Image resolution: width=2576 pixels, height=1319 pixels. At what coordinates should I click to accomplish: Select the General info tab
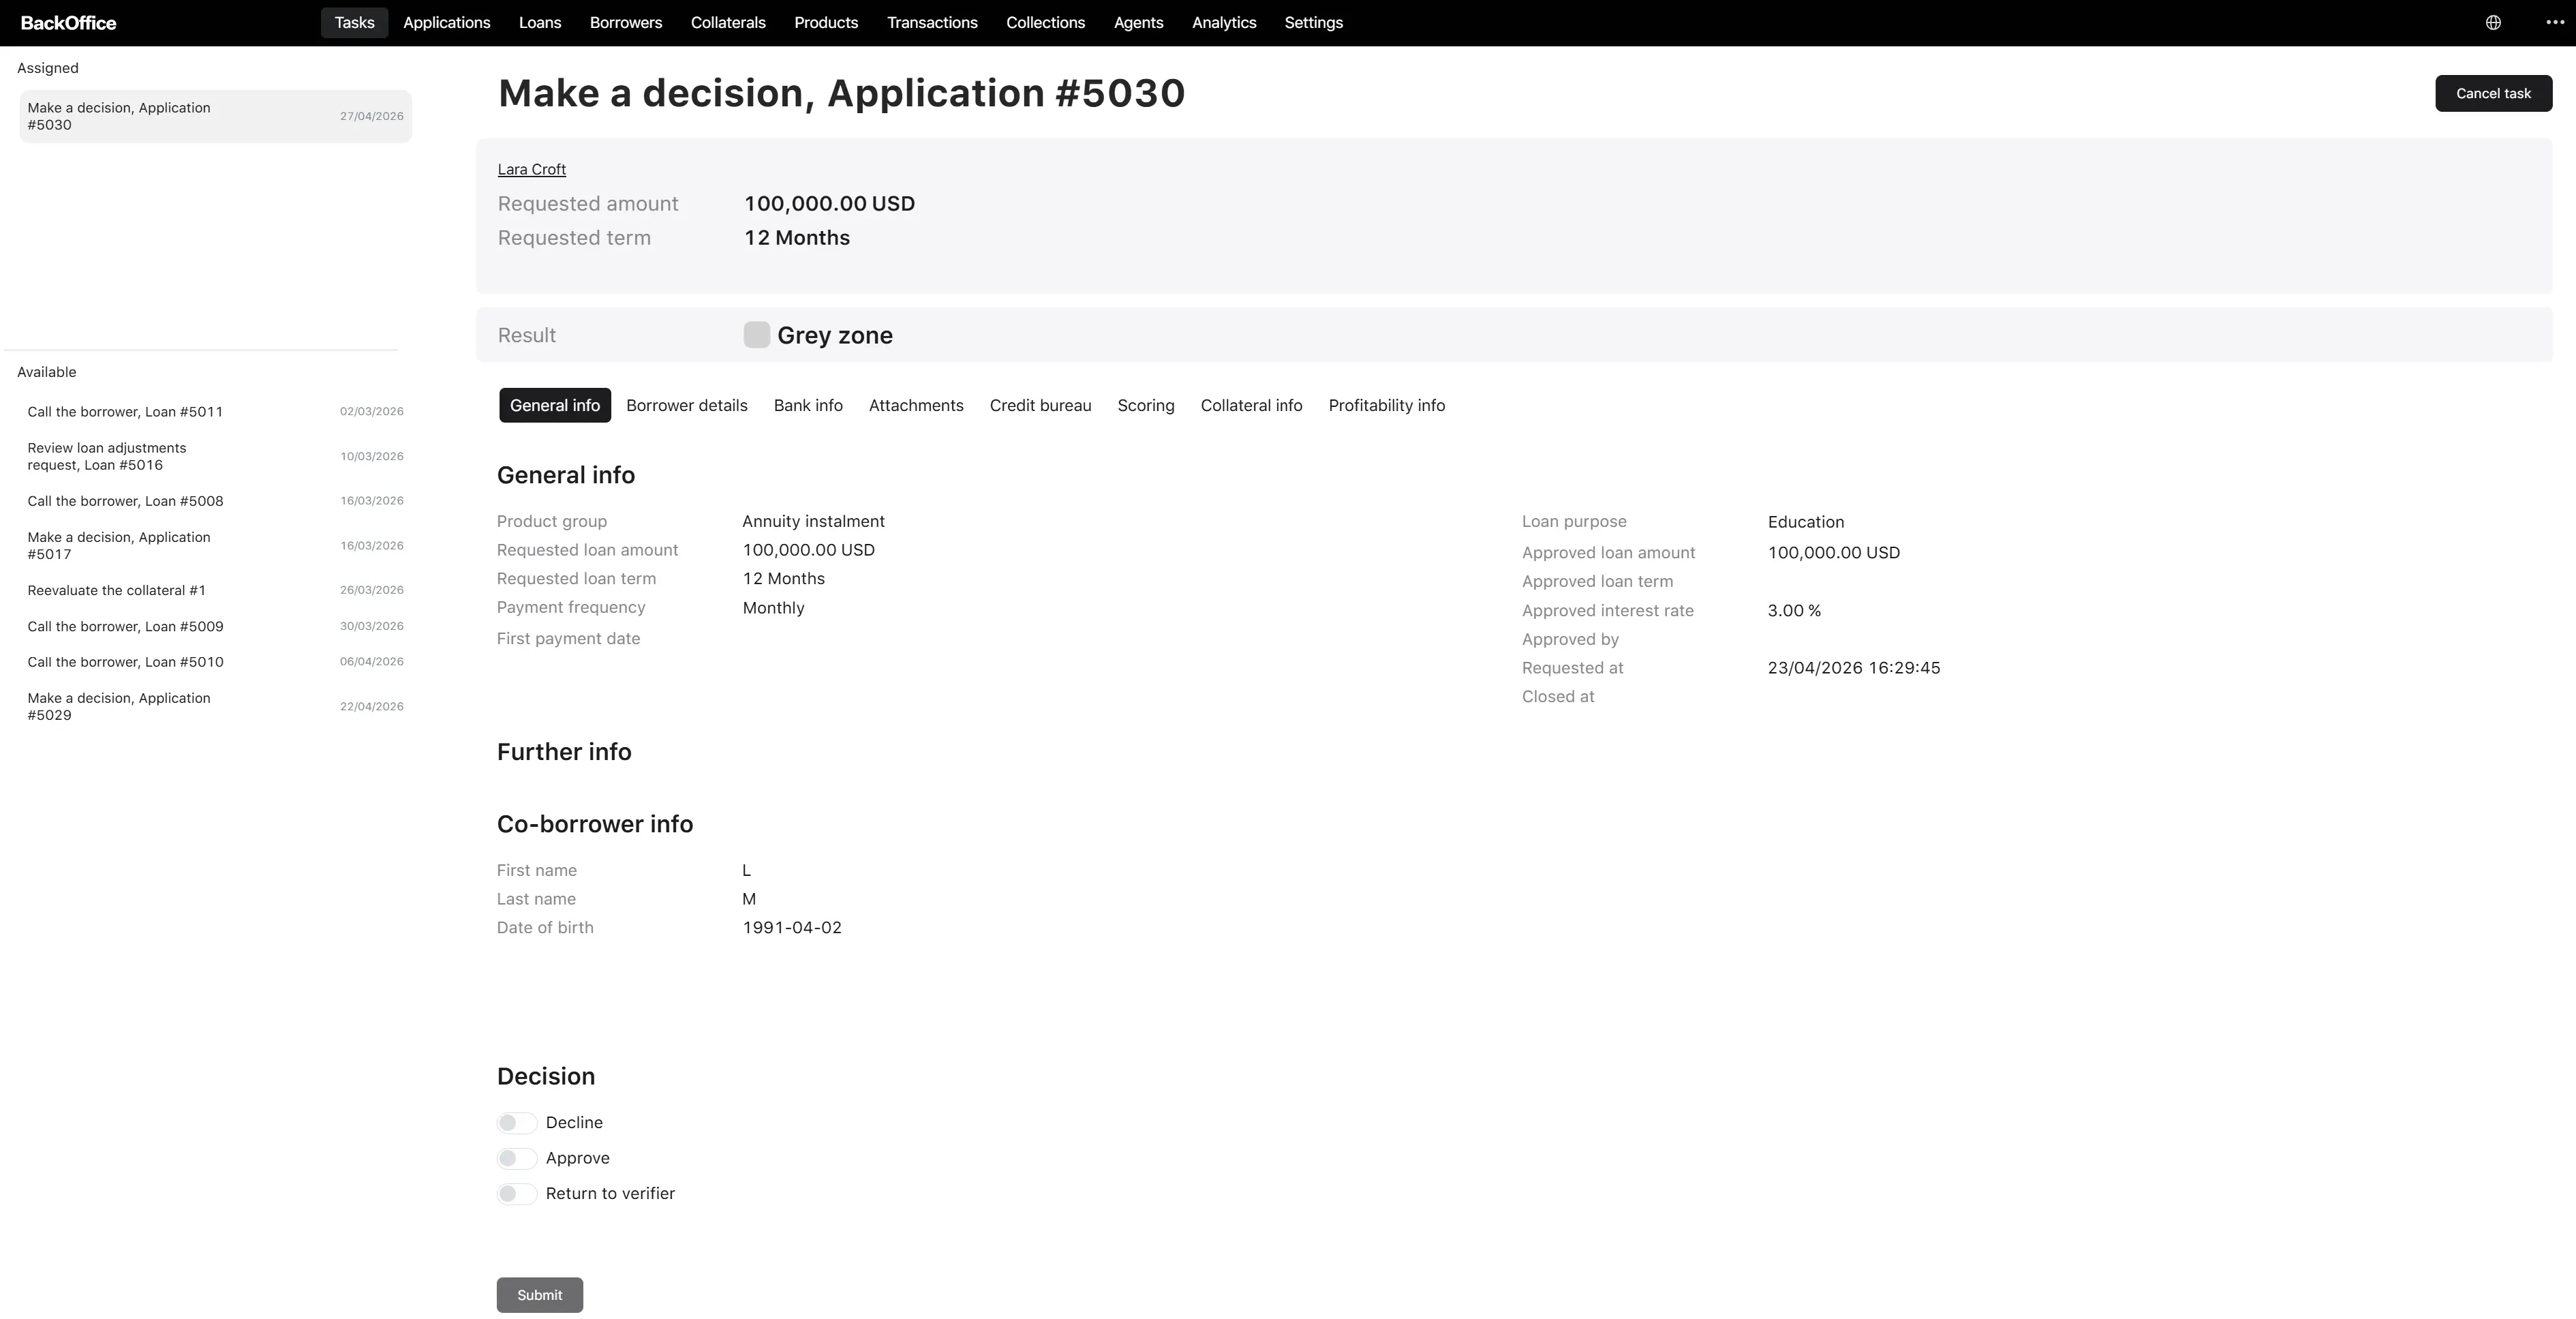pos(555,406)
